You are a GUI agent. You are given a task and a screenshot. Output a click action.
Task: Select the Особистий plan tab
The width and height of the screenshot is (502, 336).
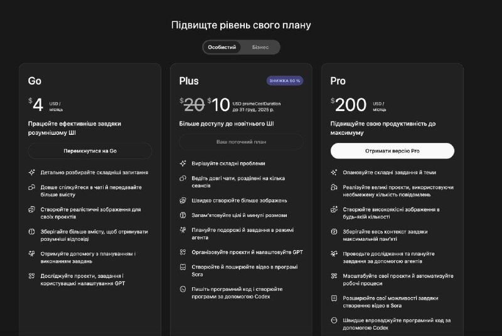click(x=222, y=47)
